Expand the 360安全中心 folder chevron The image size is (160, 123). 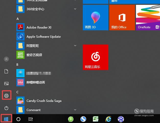click(x=75, y=9)
